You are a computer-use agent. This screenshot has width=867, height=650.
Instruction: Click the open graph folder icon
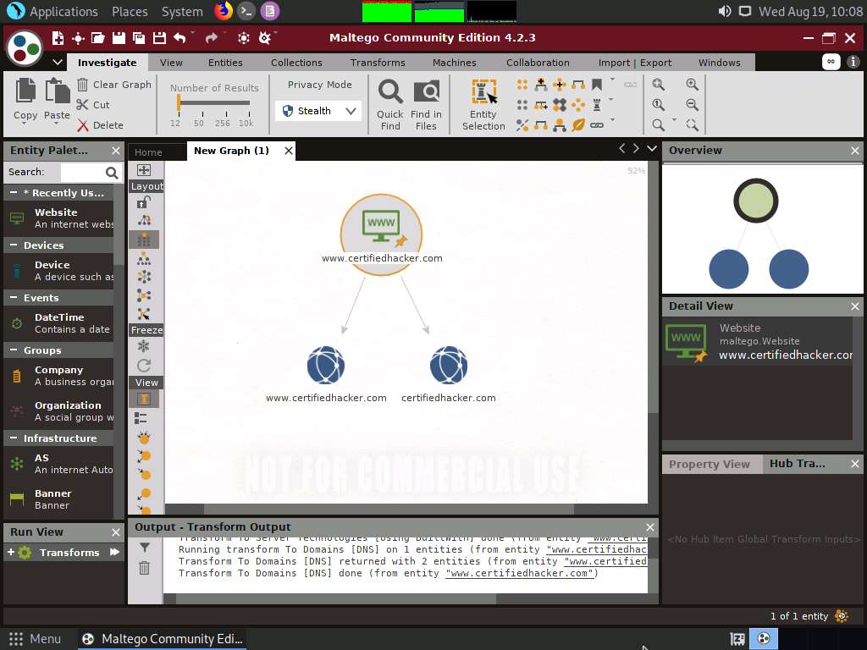(98, 37)
